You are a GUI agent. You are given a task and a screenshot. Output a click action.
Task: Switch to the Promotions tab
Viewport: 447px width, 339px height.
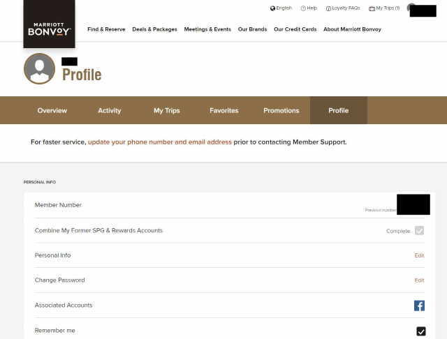[x=281, y=110]
